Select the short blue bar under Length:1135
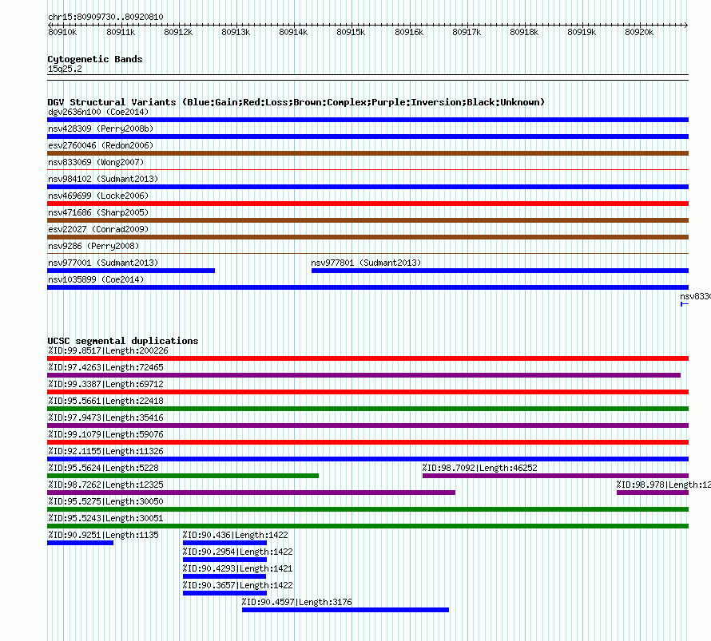Screen dimensions: 711x641 [x=80, y=543]
